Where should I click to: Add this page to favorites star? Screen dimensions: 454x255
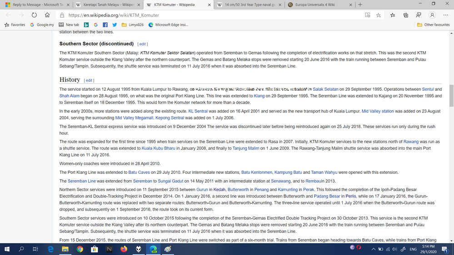[x=379, y=15]
